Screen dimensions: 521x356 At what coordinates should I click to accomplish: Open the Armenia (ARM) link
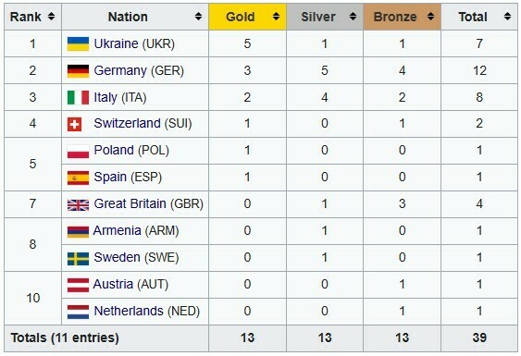click(136, 230)
